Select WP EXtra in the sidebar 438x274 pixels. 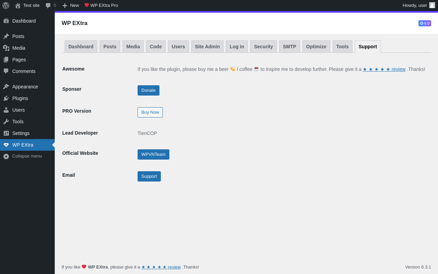click(27, 145)
